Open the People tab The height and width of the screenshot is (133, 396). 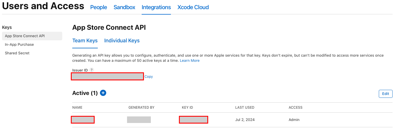coord(99,7)
